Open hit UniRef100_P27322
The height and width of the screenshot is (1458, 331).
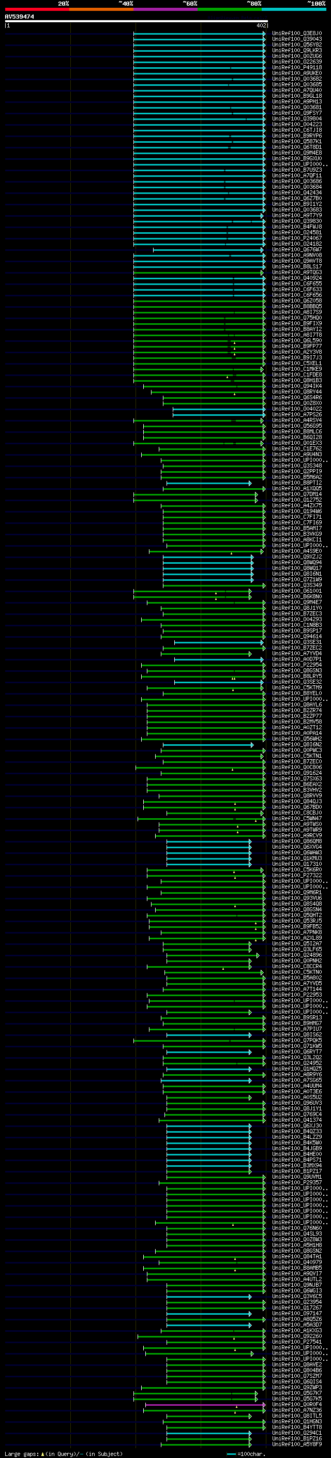pos(297,875)
